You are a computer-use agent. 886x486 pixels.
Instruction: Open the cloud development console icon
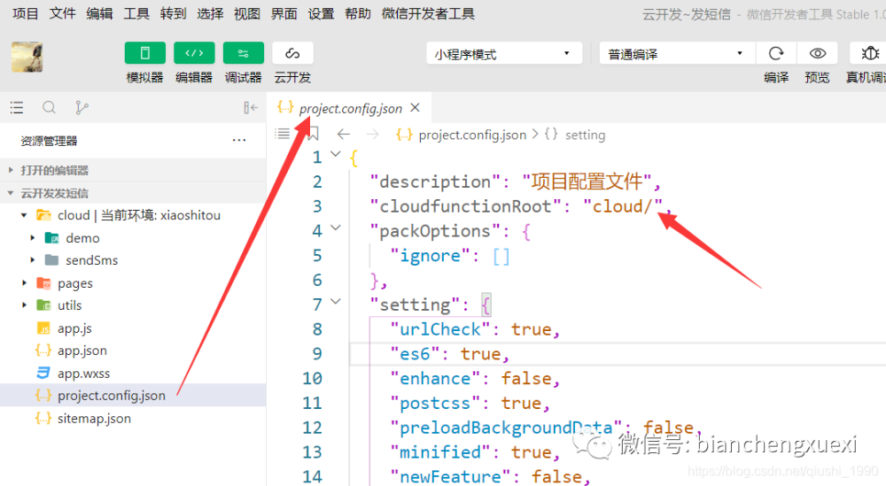[x=292, y=53]
